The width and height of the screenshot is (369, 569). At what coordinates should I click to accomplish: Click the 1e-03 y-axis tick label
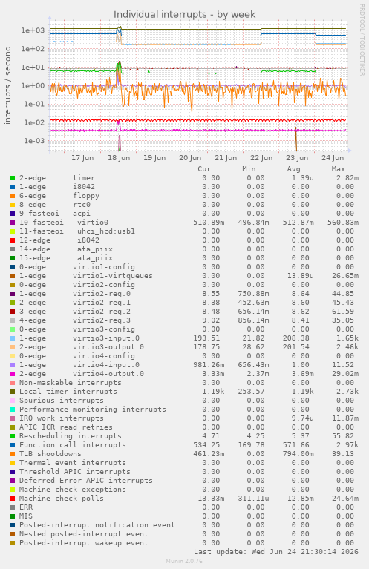pos(34,141)
